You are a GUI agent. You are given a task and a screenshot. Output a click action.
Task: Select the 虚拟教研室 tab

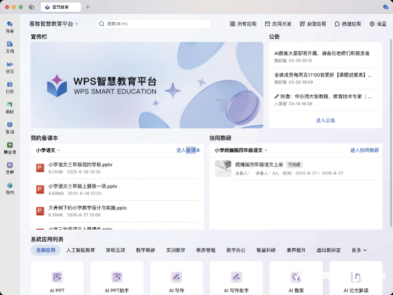coord(329,250)
